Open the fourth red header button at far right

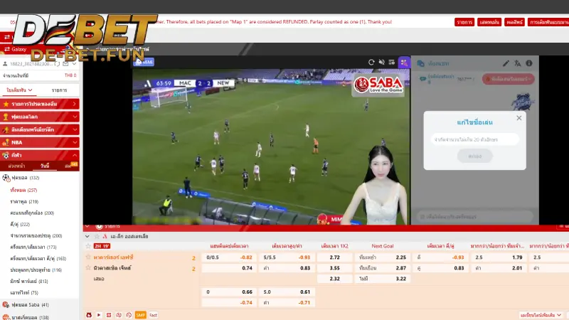click(x=548, y=22)
